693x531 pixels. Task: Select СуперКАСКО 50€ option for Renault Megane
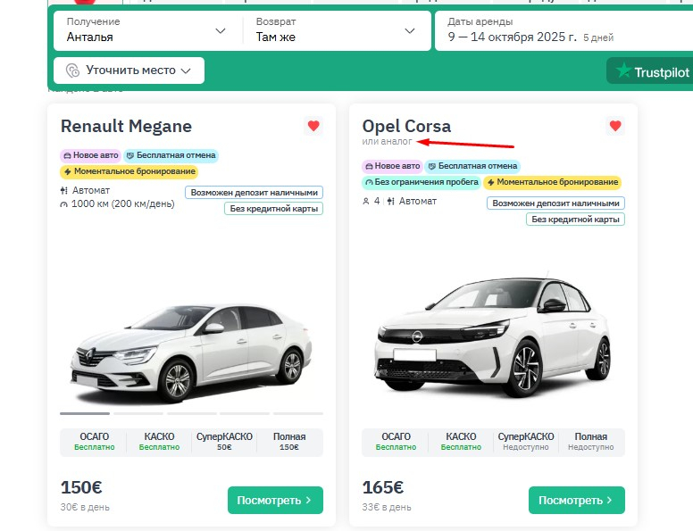pos(223,442)
